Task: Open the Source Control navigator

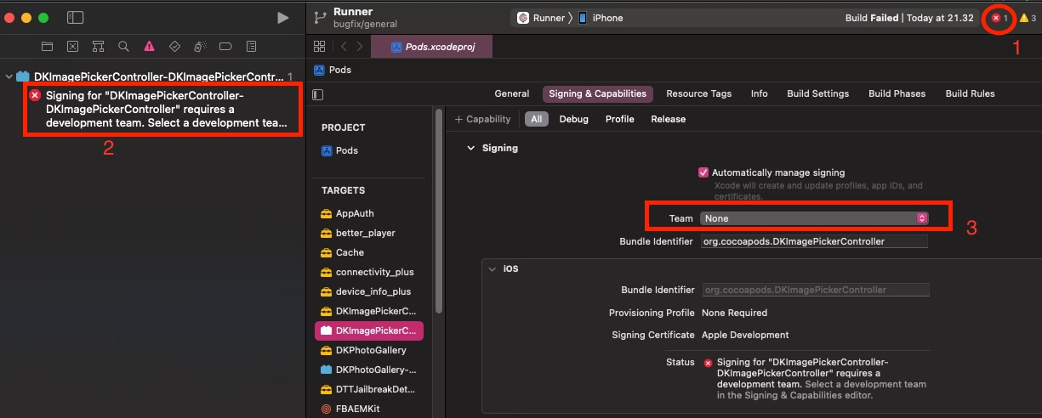Action: 72,46
